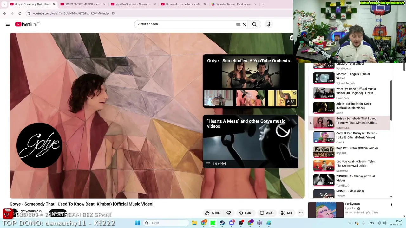Close the Gotye - Somebody That I Used tab
This screenshot has width=406, height=228.
54,4
